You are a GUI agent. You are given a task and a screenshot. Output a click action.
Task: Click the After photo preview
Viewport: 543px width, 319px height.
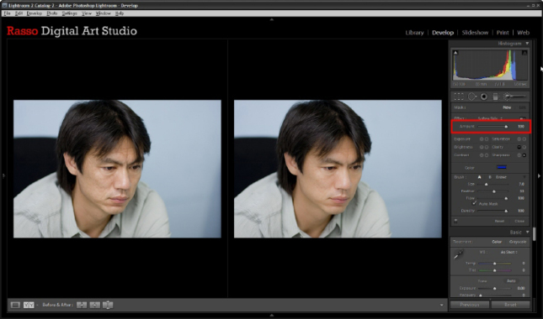click(338, 169)
